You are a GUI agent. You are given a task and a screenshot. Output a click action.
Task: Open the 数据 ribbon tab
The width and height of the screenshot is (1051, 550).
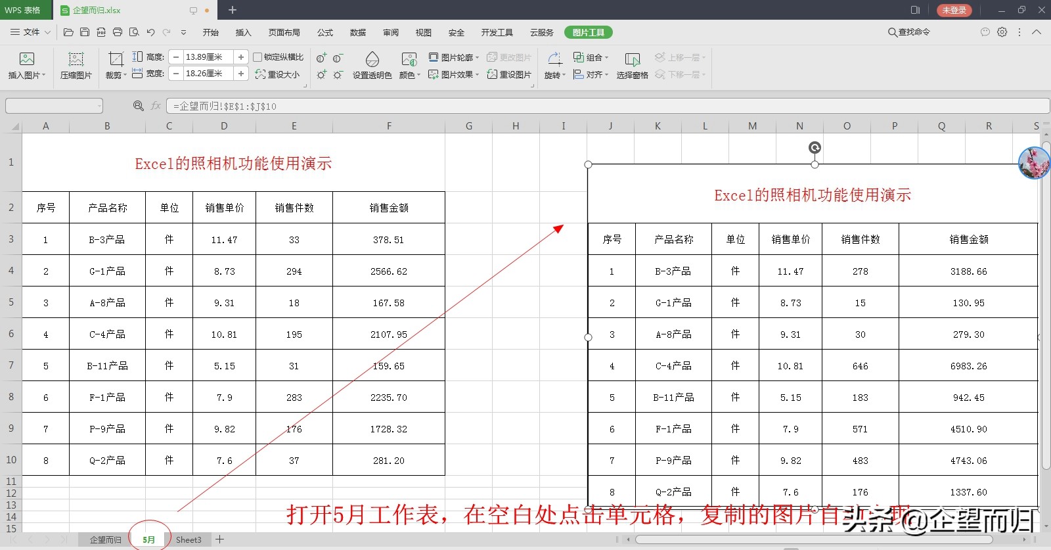point(358,32)
